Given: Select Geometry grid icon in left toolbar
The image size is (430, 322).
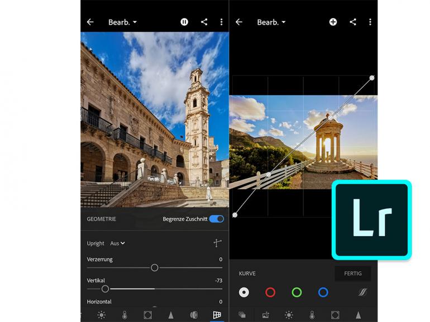Looking at the screenshot, I should pyautogui.click(x=217, y=315).
